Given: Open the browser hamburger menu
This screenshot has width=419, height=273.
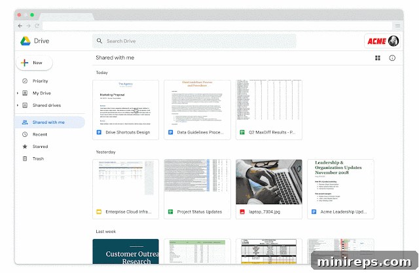Looking at the screenshot, I should pos(397,26).
